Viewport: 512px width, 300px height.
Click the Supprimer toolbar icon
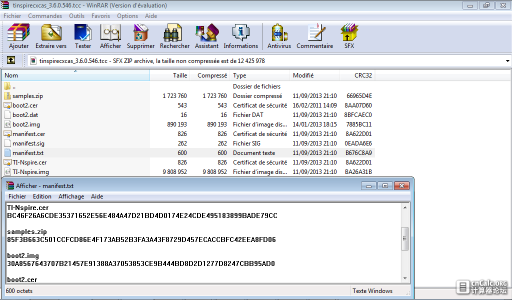(140, 32)
